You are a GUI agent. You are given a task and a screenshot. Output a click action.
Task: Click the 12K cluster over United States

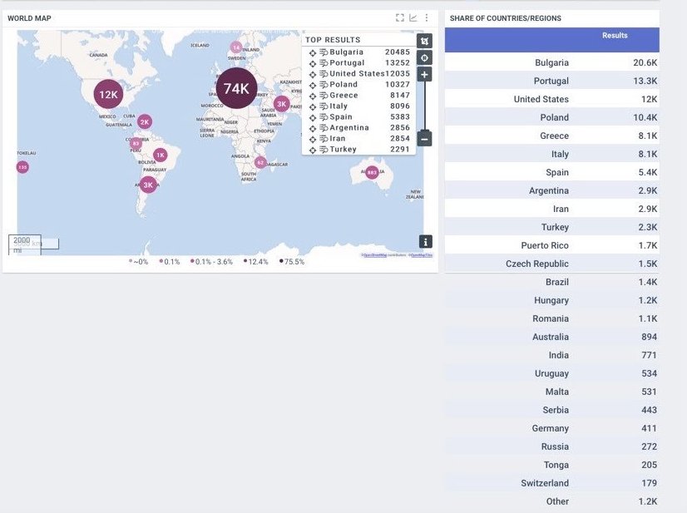point(109,95)
